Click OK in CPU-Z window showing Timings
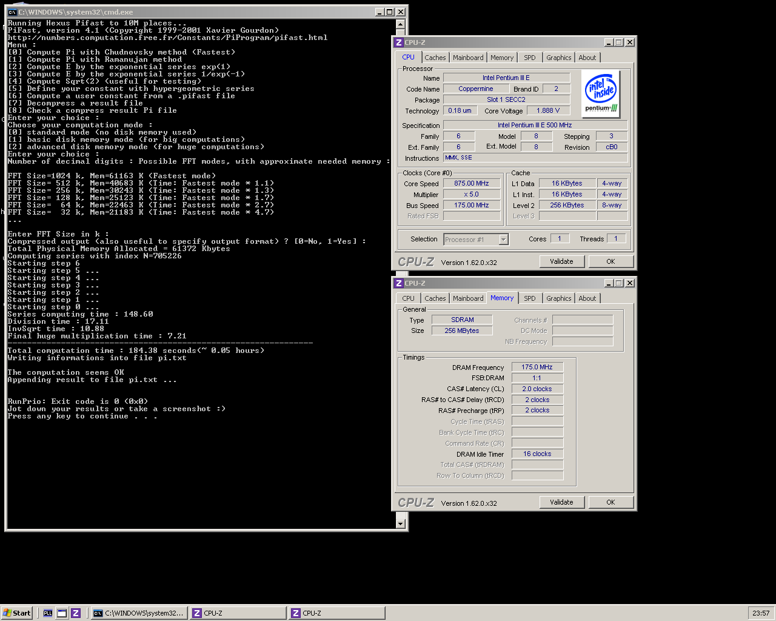 [610, 502]
